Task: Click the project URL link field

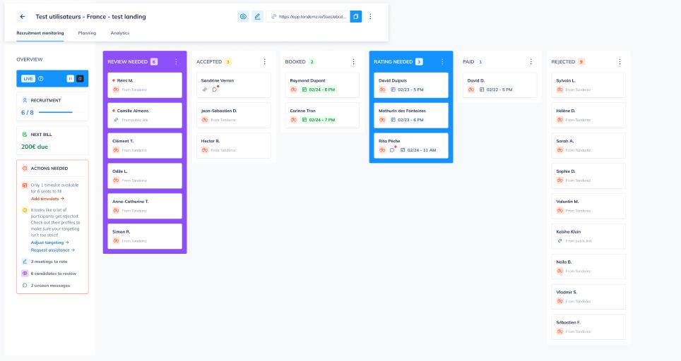Action: pos(308,16)
